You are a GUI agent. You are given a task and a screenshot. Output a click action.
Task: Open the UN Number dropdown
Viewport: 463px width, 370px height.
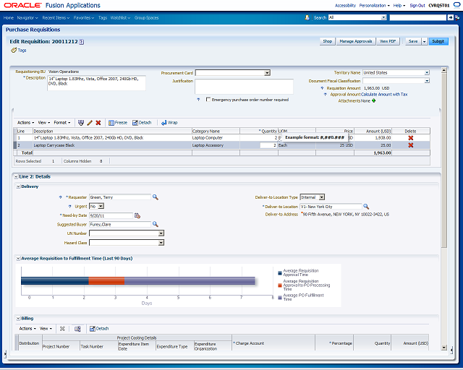[x=161, y=233]
